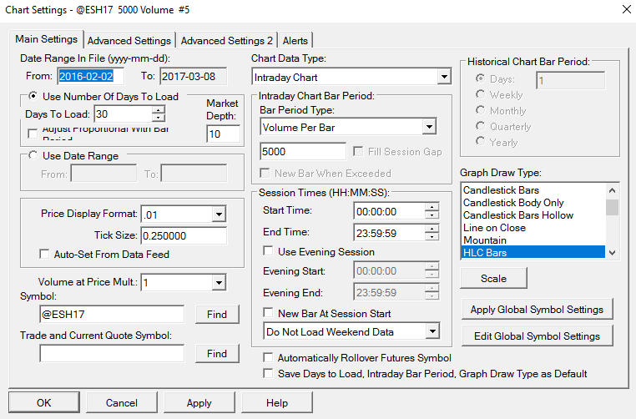The image size is (636, 419).
Task: Open the Advanced Settings 2 tab
Action: [x=227, y=41]
